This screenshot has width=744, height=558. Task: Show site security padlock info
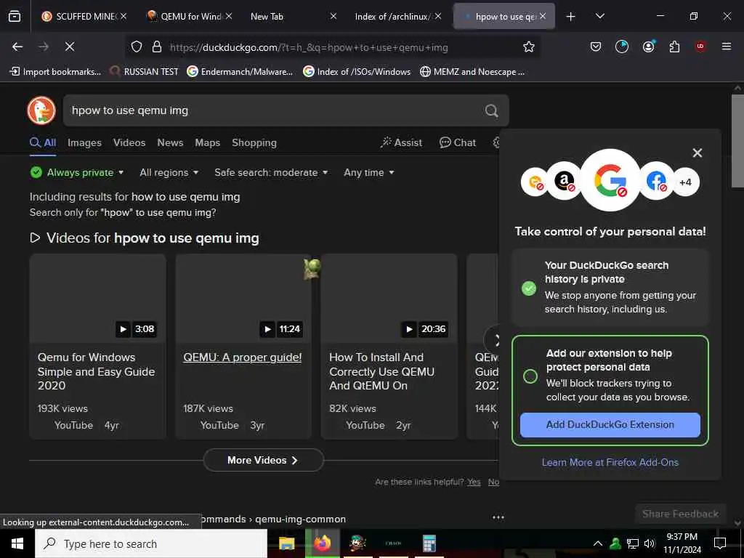pos(157,46)
